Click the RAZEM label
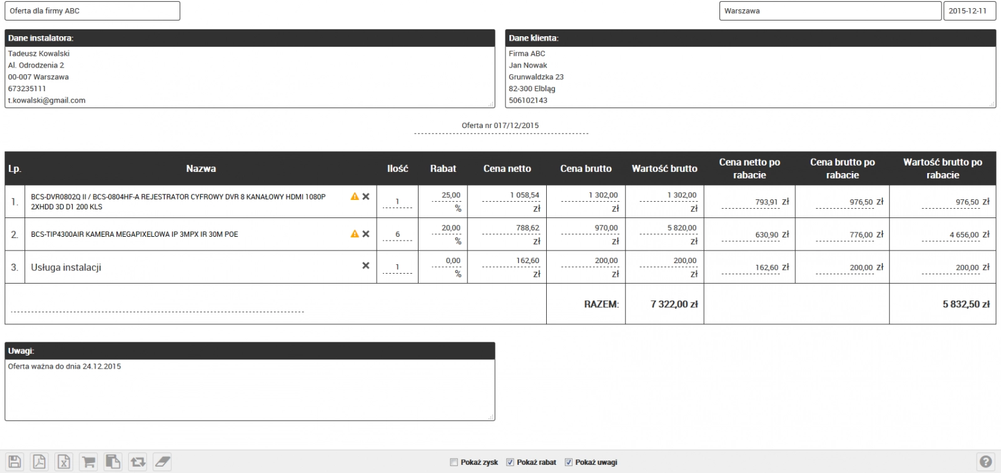1001x473 pixels. click(x=601, y=304)
